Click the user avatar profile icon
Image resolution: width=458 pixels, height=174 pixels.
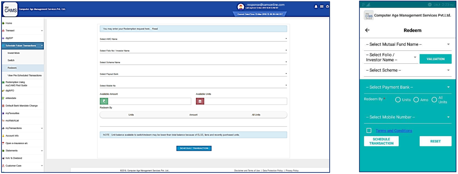[241, 7]
